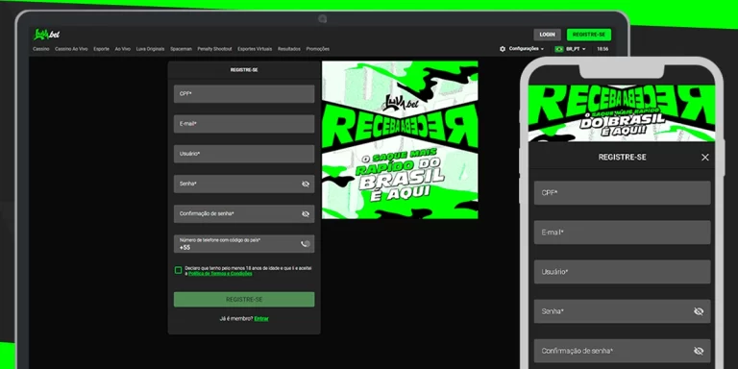
Task: Toggle visibility of desktop Confirmação de senha
Action: (306, 214)
